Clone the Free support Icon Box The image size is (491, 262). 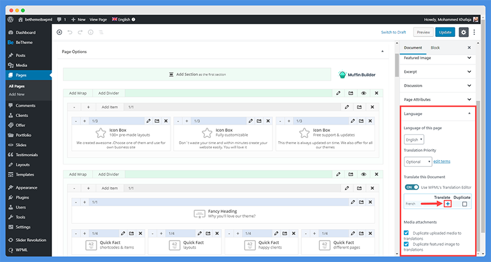[361, 121]
